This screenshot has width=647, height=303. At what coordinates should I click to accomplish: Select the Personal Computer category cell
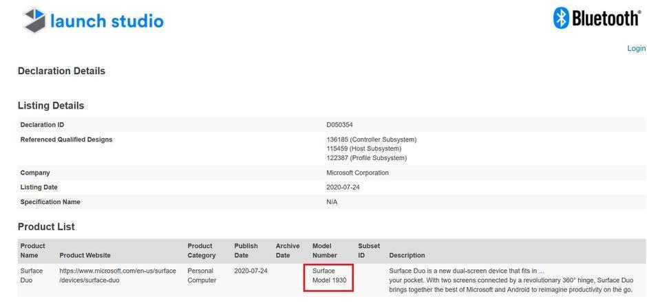[202, 276]
